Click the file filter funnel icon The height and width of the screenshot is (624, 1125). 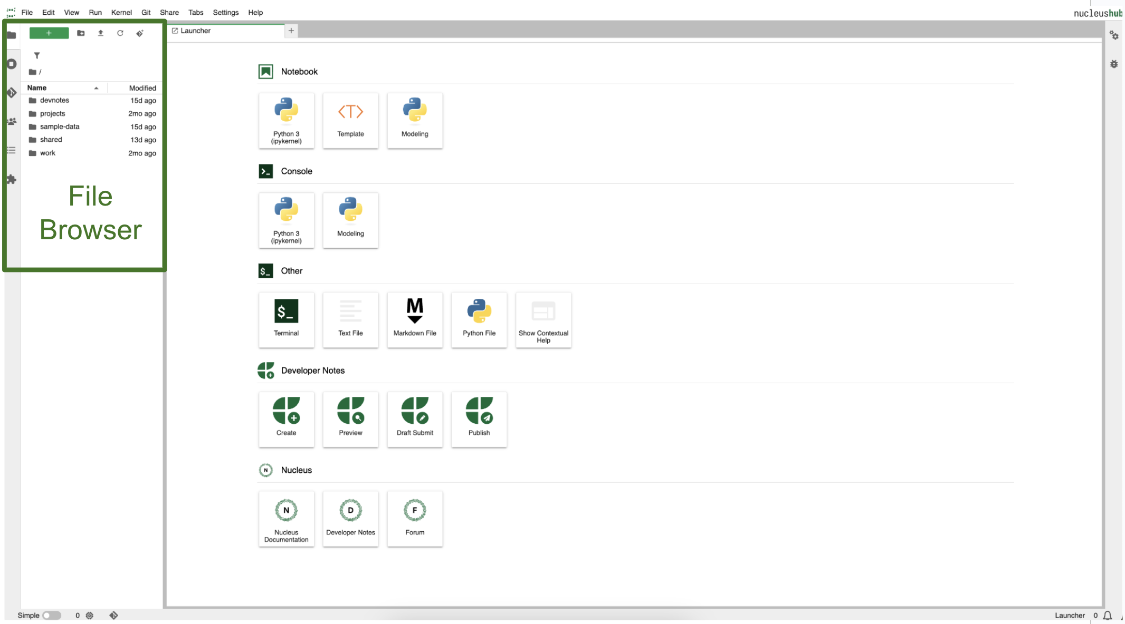point(37,55)
